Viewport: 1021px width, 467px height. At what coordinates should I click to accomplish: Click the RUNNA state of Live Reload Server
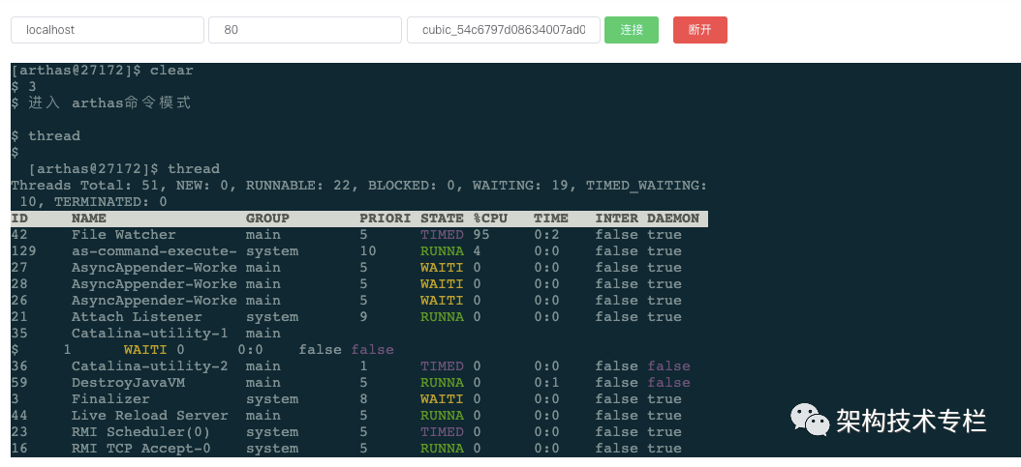[442, 416]
